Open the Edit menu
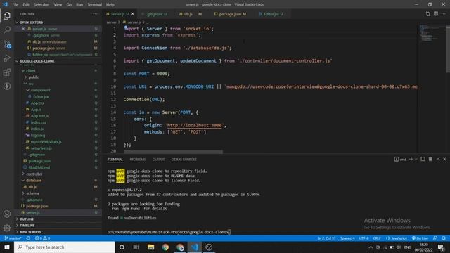Image resolution: width=450 pixels, height=253 pixels. coord(26,5)
